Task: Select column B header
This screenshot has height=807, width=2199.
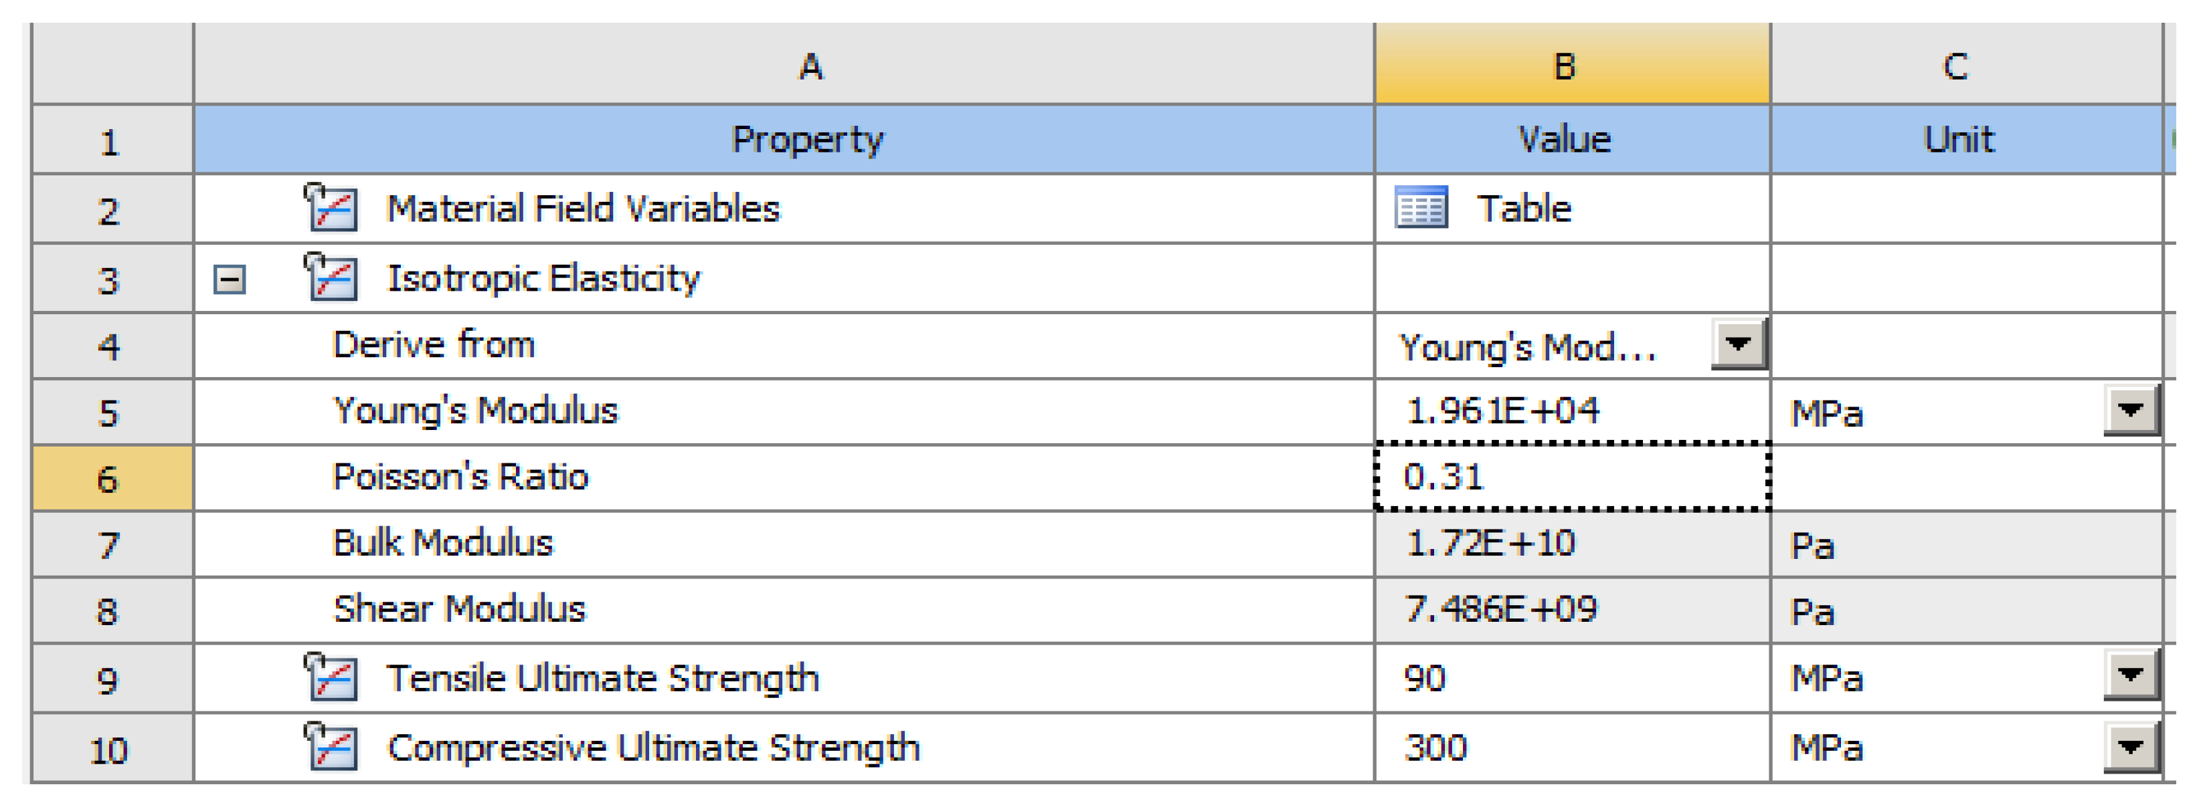Action: tap(1571, 66)
